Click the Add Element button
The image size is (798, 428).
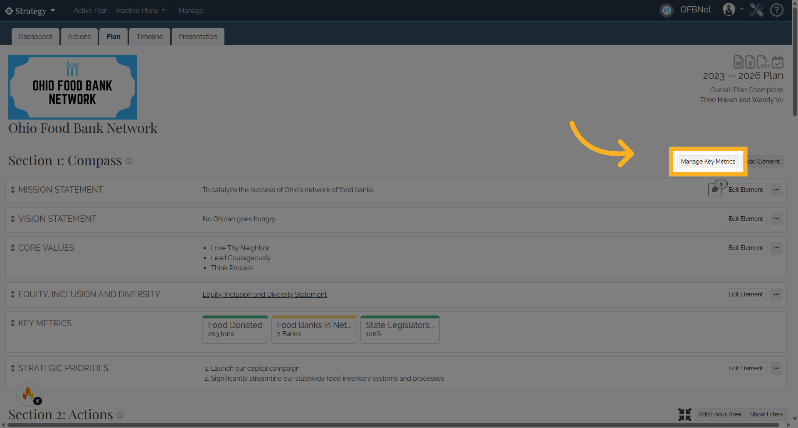pyautogui.click(x=763, y=161)
